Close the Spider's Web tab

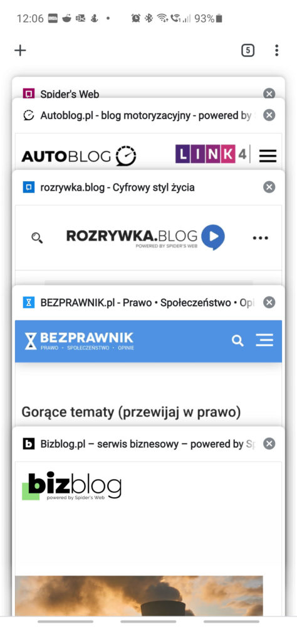(269, 94)
